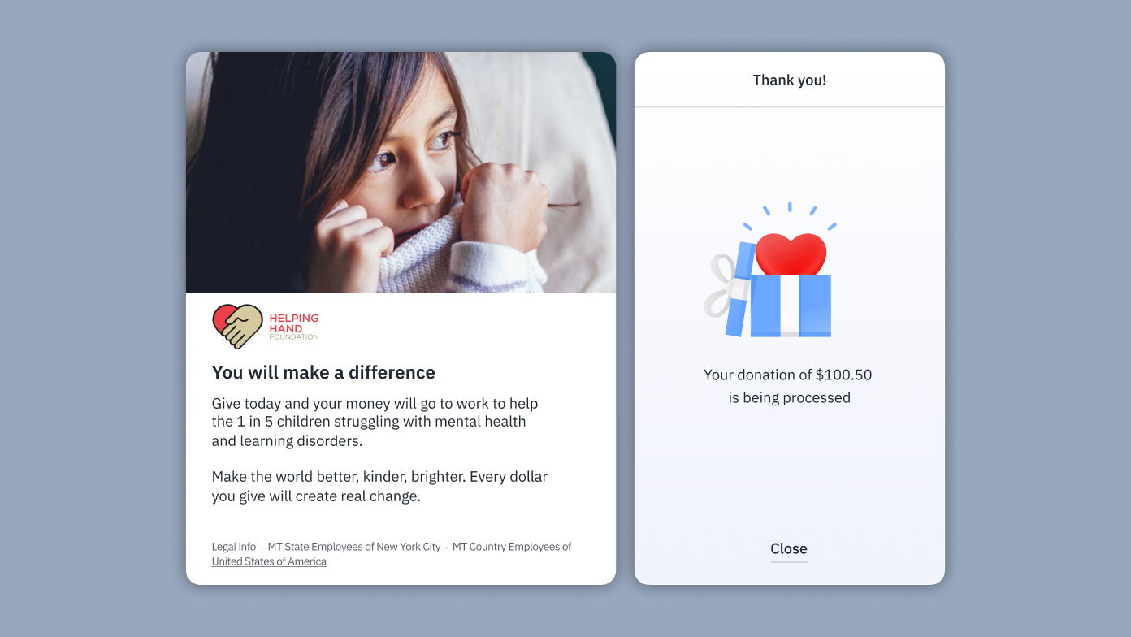The width and height of the screenshot is (1131, 637).
Task: Click the You will make a difference heading
Action: pyautogui.click(x=323, y=372)
